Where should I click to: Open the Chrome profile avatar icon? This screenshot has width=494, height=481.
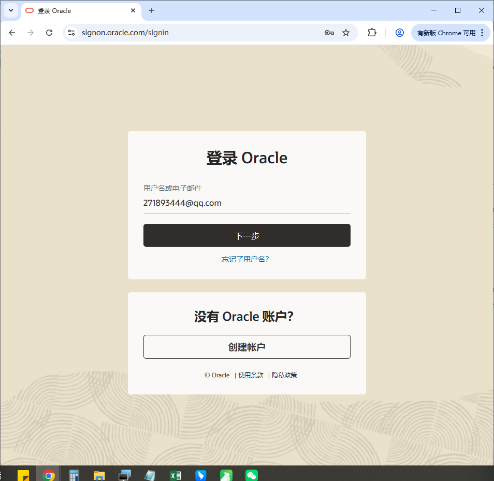[399, 32]
